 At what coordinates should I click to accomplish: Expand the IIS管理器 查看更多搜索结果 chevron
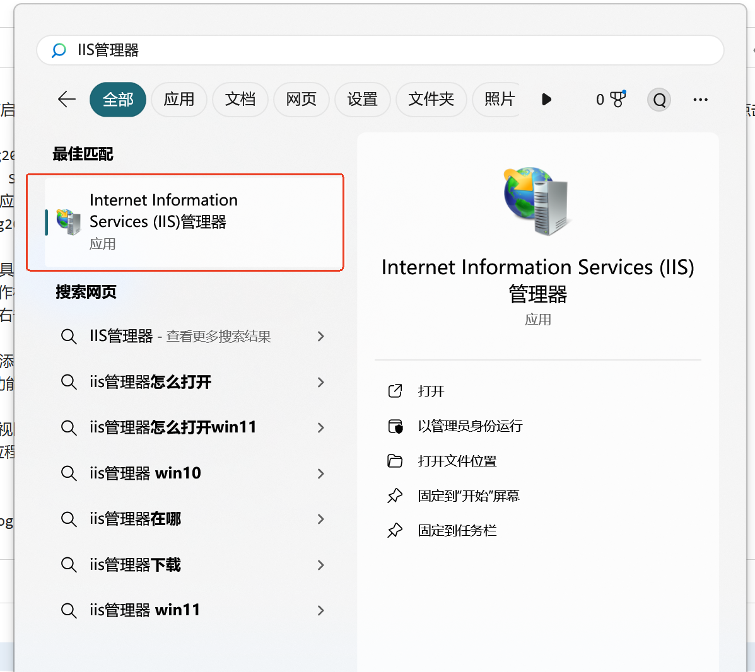321,337
